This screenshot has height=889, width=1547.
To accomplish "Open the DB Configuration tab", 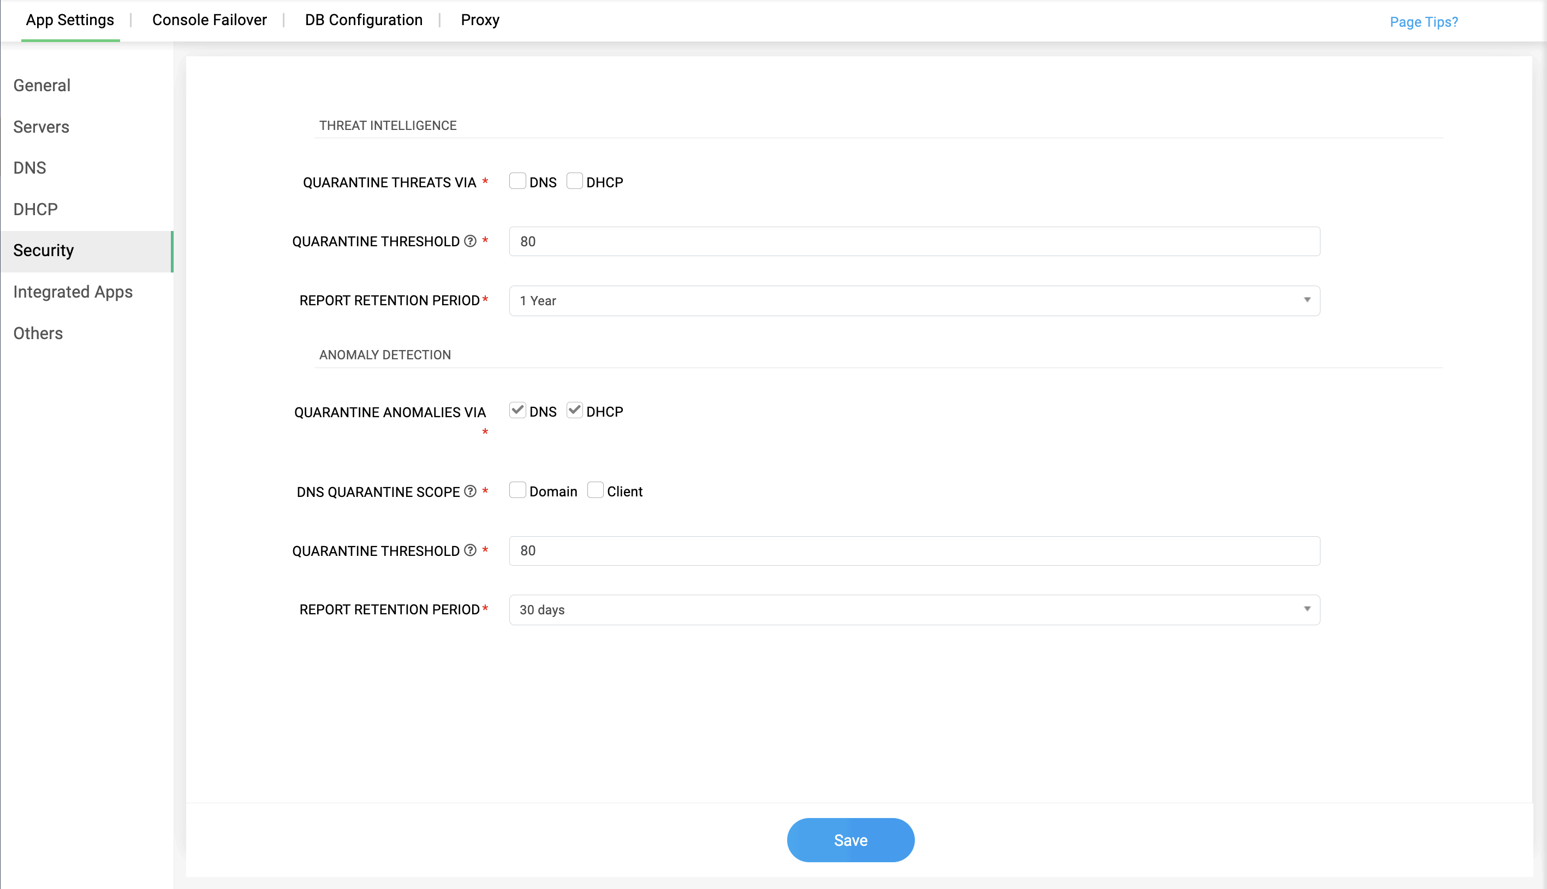I will (364, 20).
